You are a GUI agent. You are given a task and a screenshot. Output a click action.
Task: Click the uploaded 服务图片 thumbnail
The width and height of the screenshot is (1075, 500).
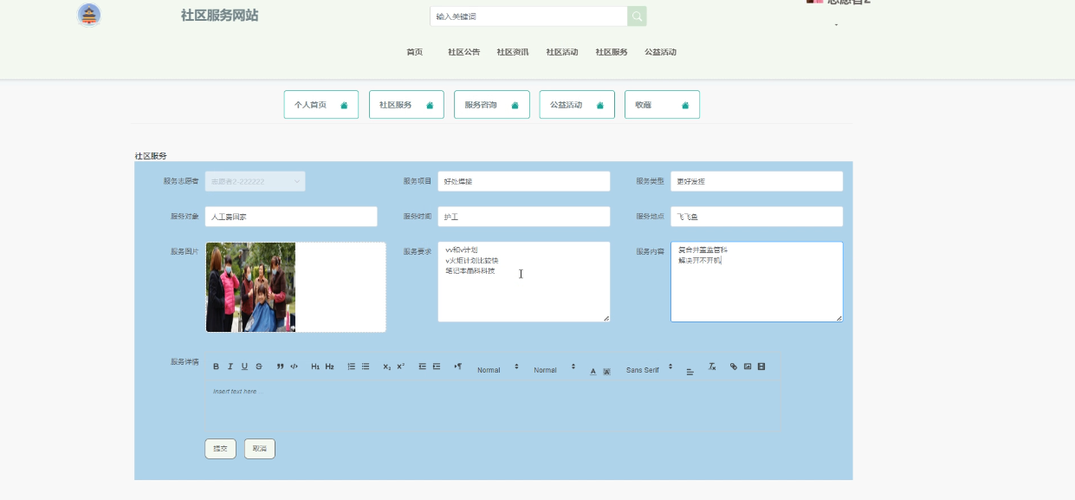tap(251, 287)
